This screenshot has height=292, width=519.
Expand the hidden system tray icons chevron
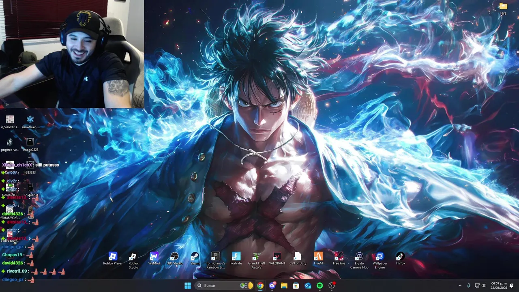click(460, 286)
